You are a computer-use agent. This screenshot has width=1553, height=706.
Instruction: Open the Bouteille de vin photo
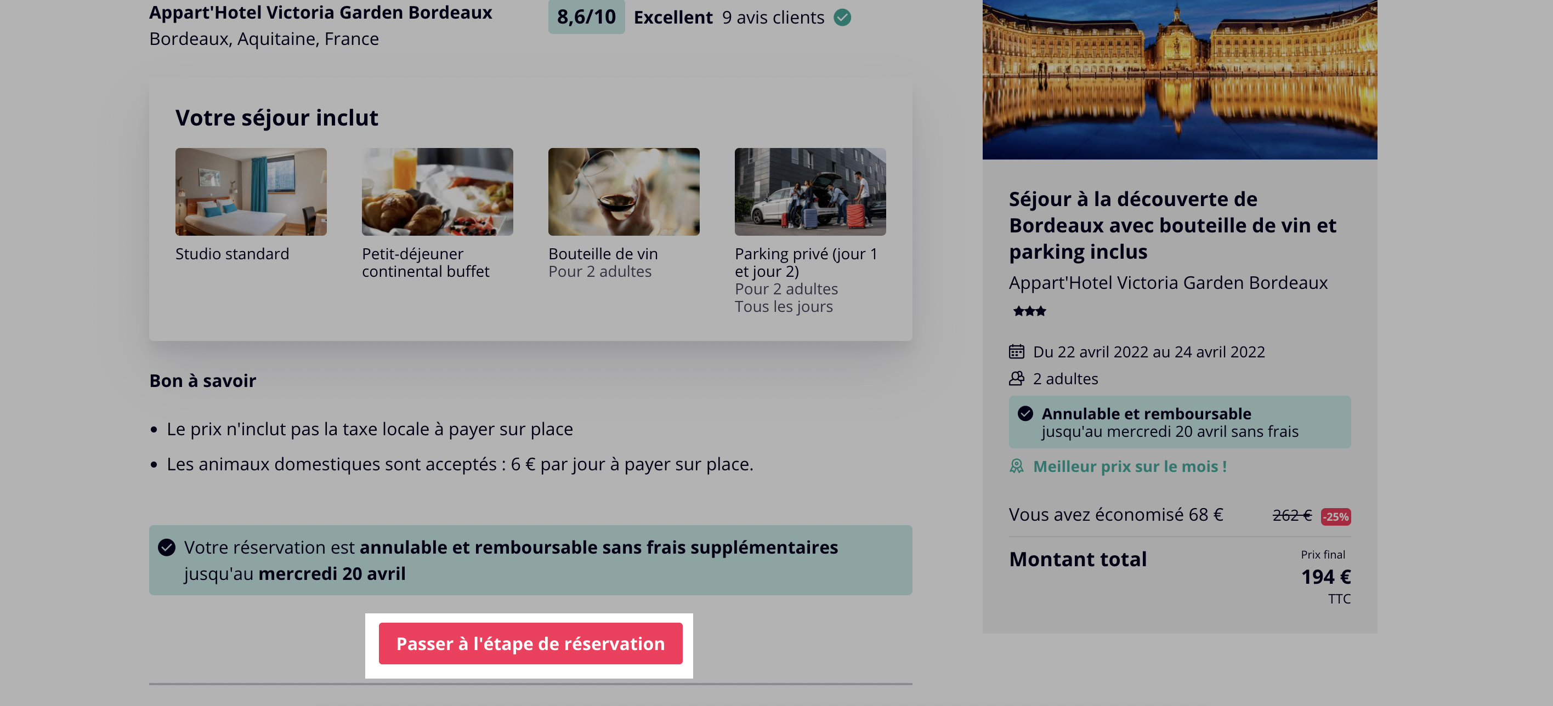tap(624, 191)
